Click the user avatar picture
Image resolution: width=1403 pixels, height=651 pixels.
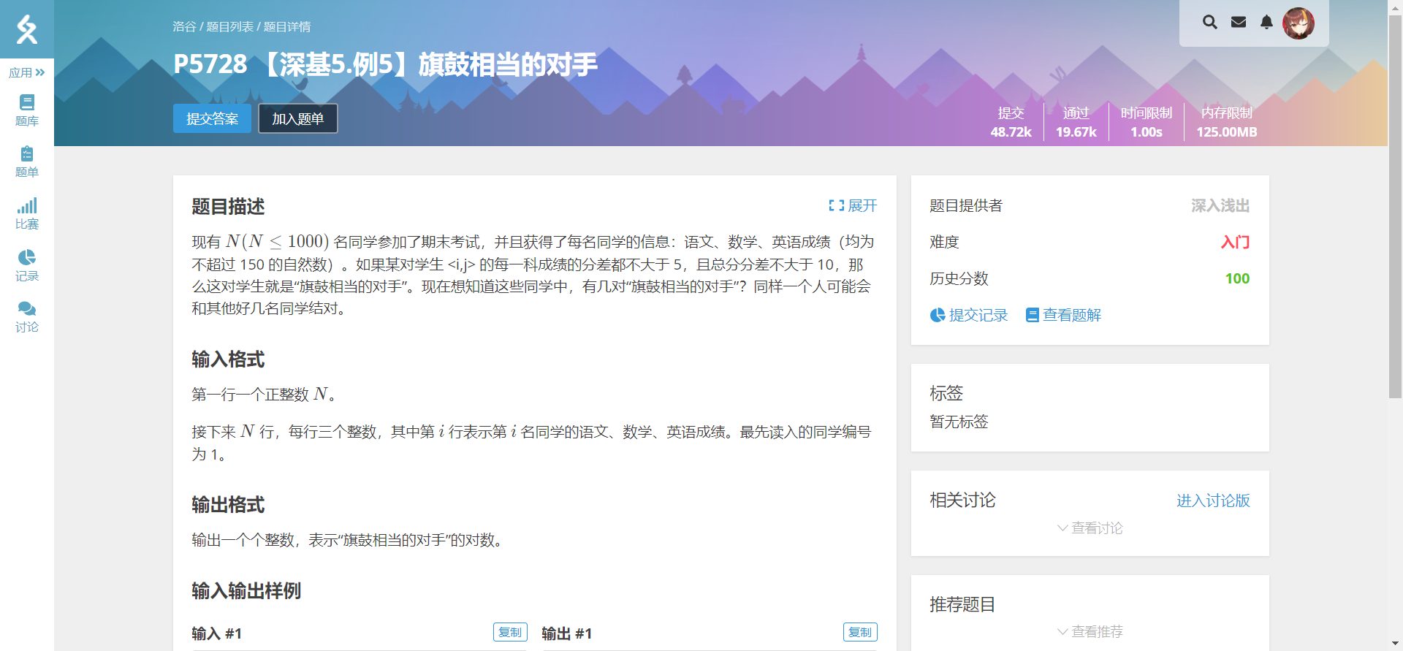coord(1299,23)
